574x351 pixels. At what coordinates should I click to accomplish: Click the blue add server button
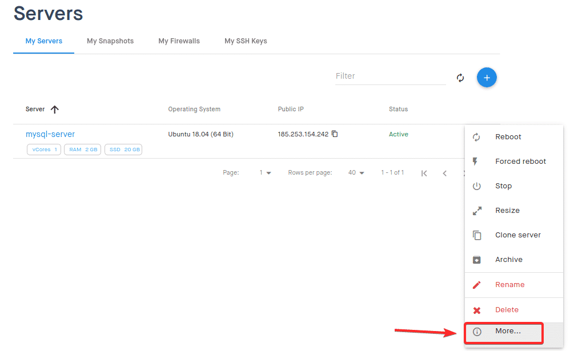(487, 78)
